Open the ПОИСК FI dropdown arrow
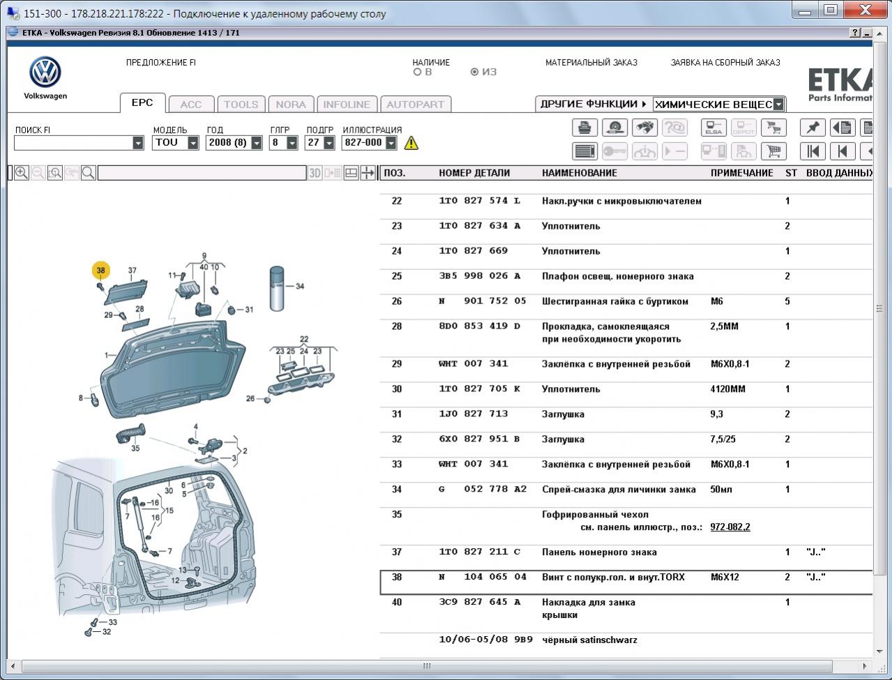This screenshot has width=892, height=680. pyautogui.click(x=137, y=143)
